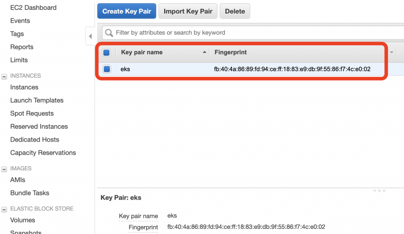Click the Import Key Pair button
404x234 pixels.
[x=188, y=11]
